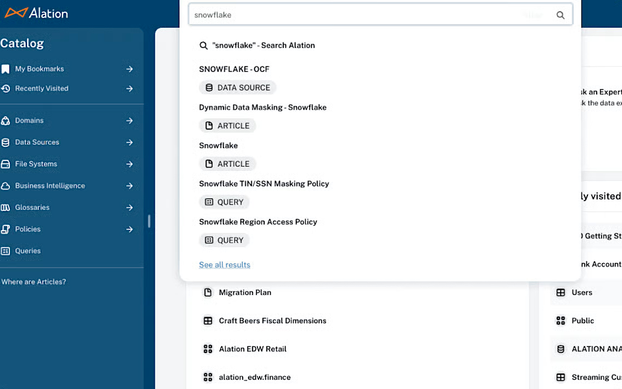Click the alation_edw.finance schema icon
Viewport: 622px width, 389px height.
pos(208,377)
